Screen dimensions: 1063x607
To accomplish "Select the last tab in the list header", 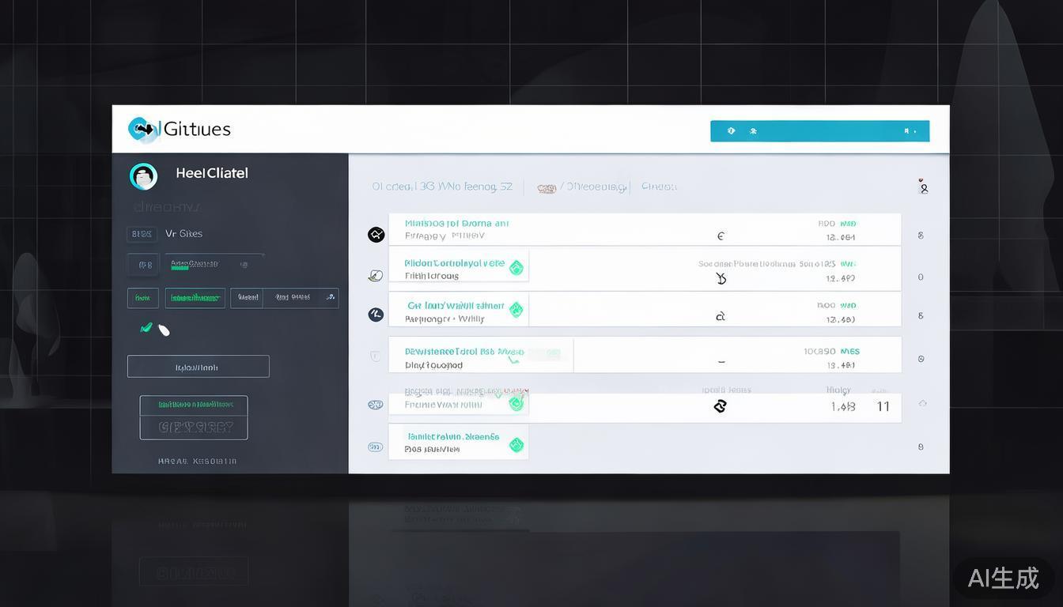I will coord(658,187).
